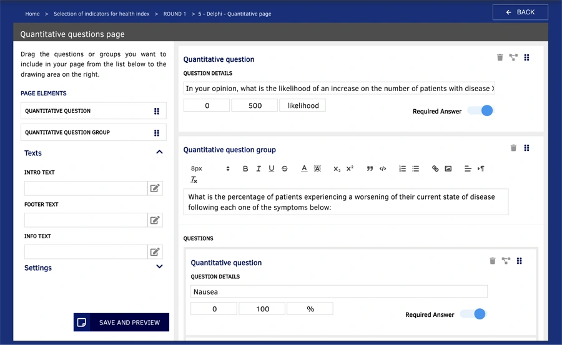This screenshot has height=345, width=562.
Task: Click the BACK button
Action: [520, 12]
